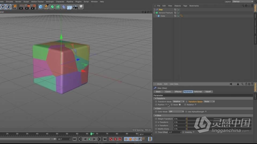Click the Light bulb icon
This screenshot has height=144, width=257.
pyautogui.click(x=81, y=7)
